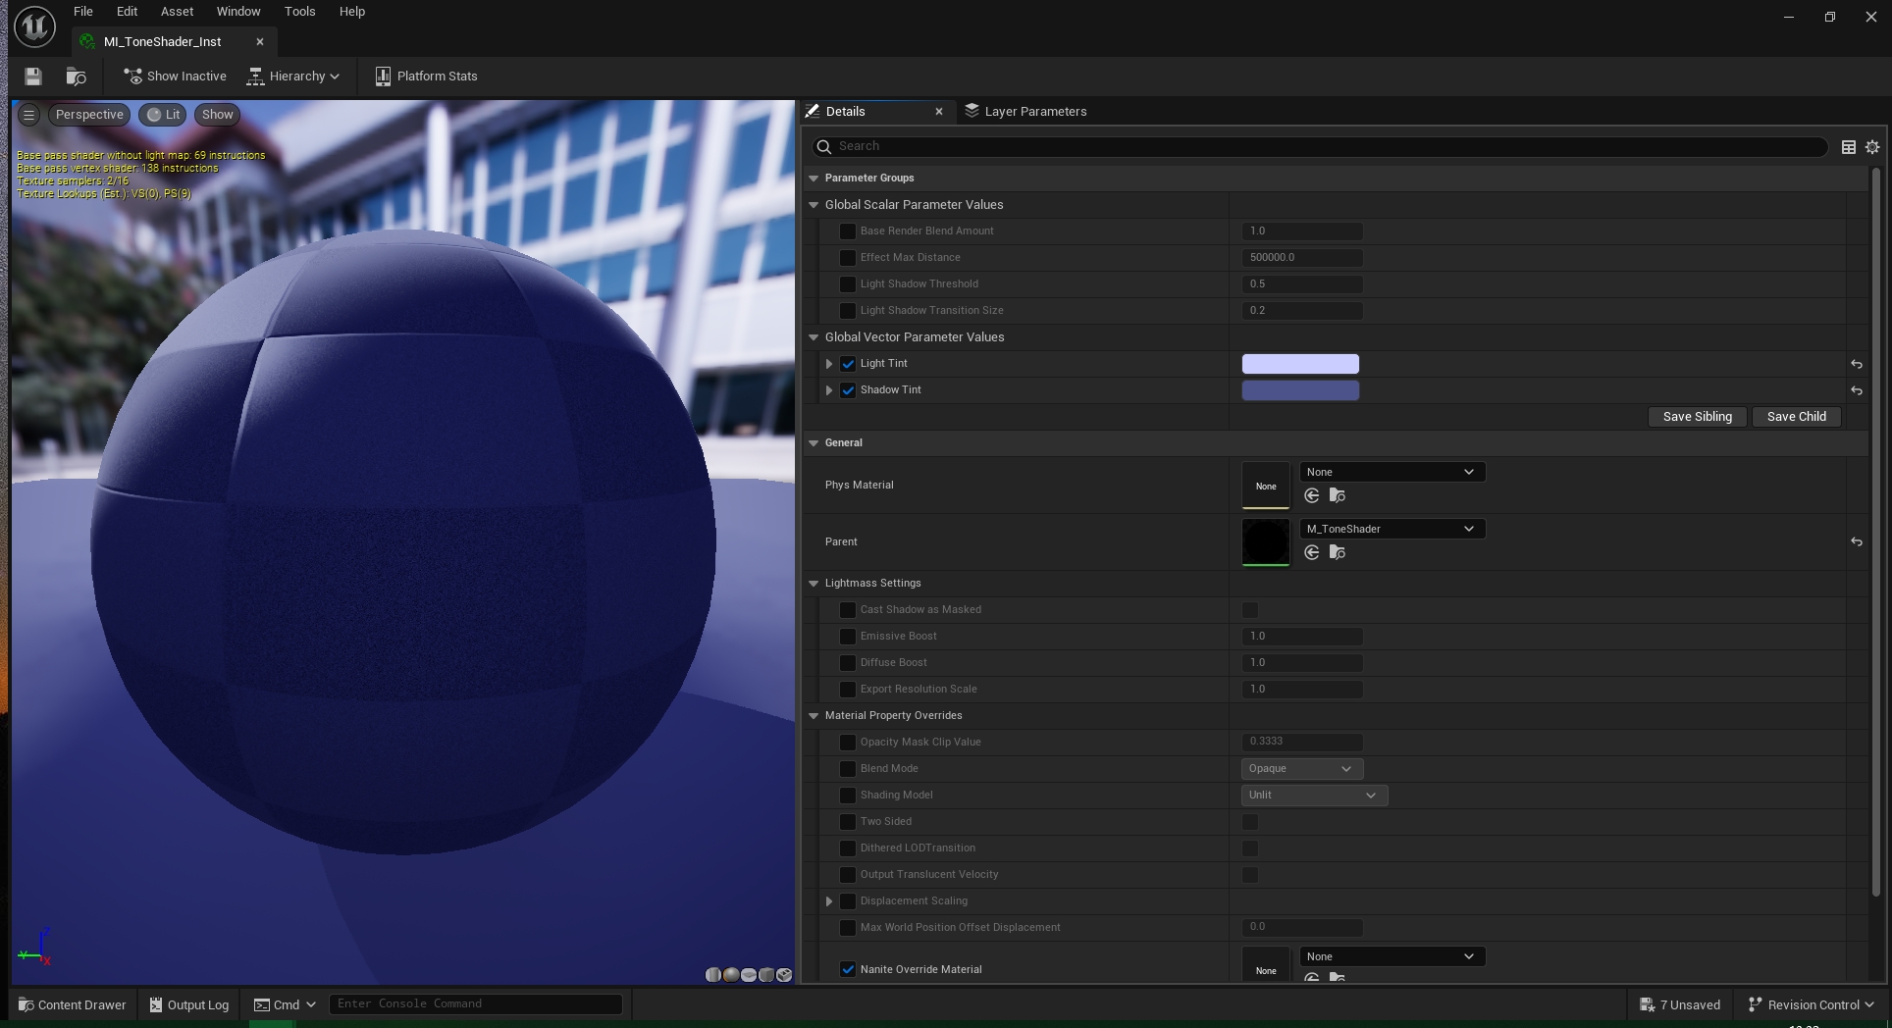This screenshot has width=1892, height=1028.
Task: Save the material instance with the floppy icon
Action: (33, 77)
